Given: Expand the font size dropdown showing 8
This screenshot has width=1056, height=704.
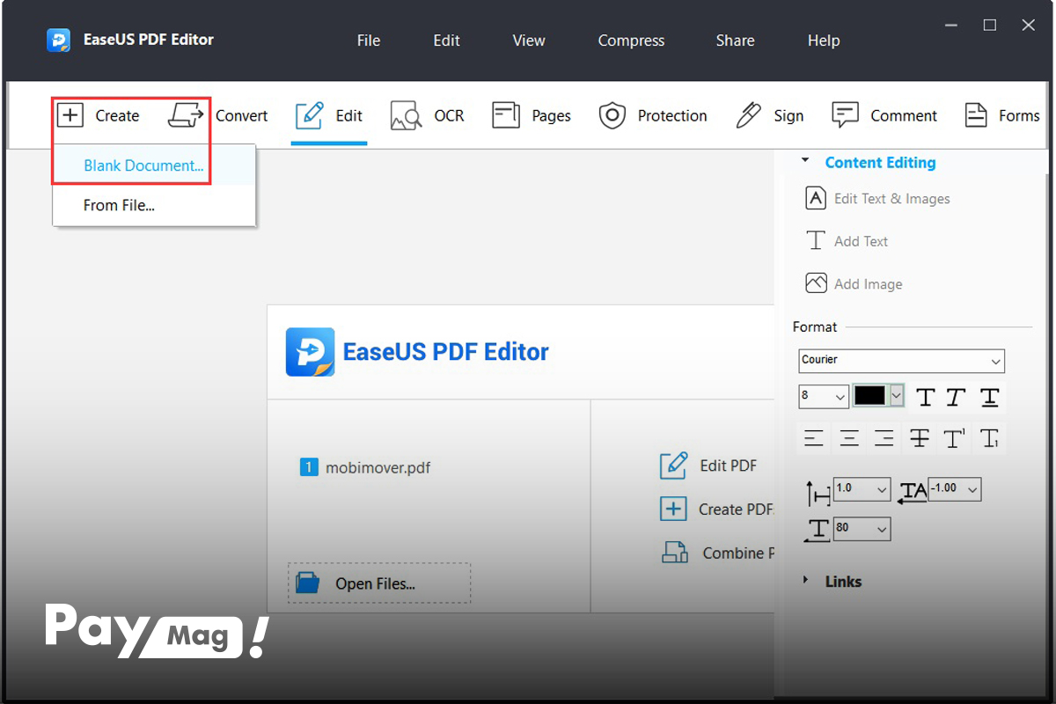Looking at the screenshot, I should point(823,397).
